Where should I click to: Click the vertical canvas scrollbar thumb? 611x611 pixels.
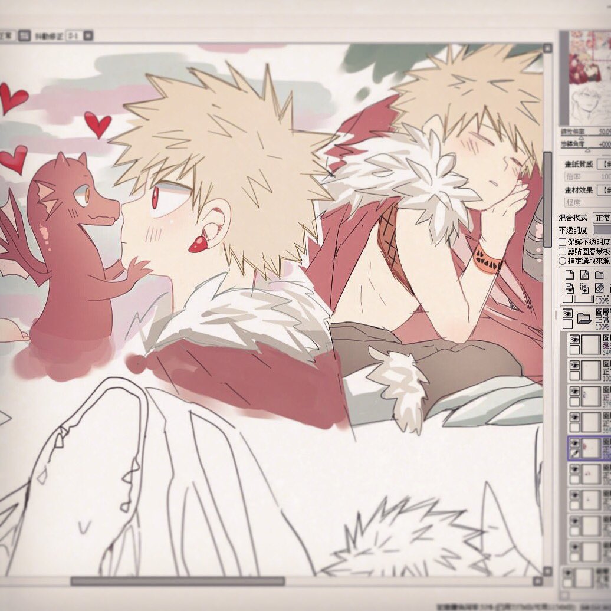click(547, 199)
